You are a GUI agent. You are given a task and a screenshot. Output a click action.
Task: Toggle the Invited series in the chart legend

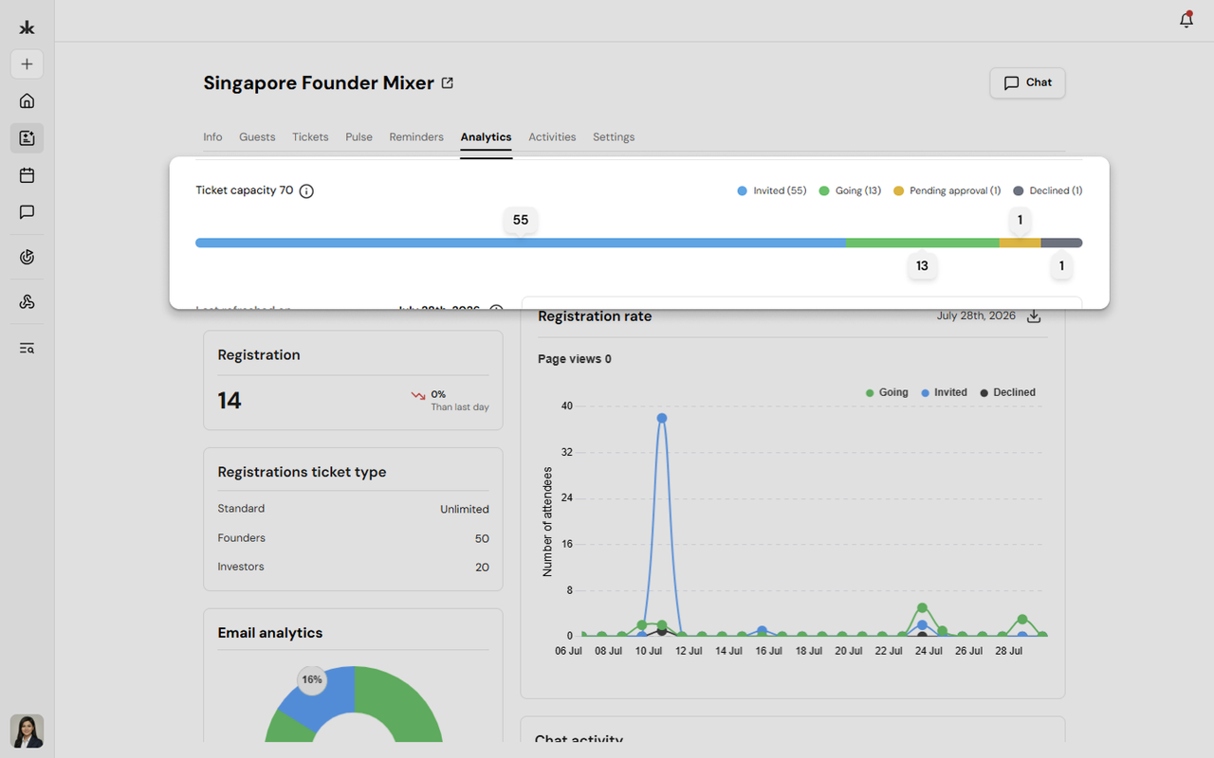pos(944,392)
